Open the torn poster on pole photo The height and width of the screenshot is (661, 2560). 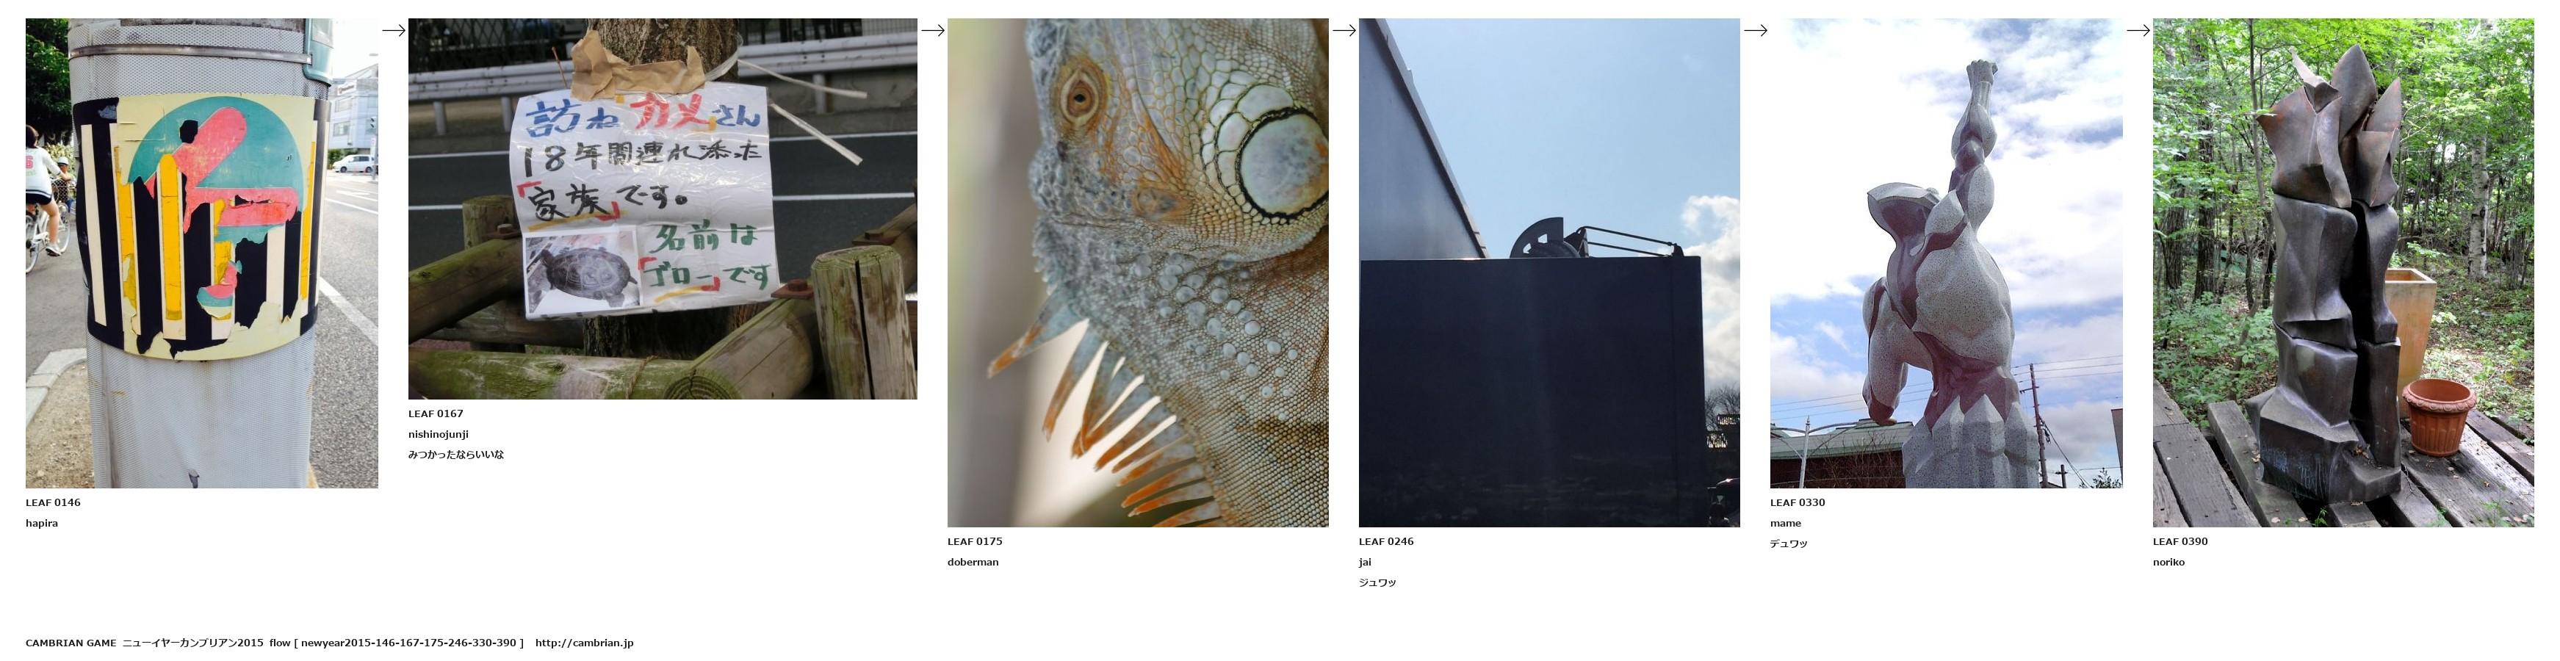coord(202,253)
